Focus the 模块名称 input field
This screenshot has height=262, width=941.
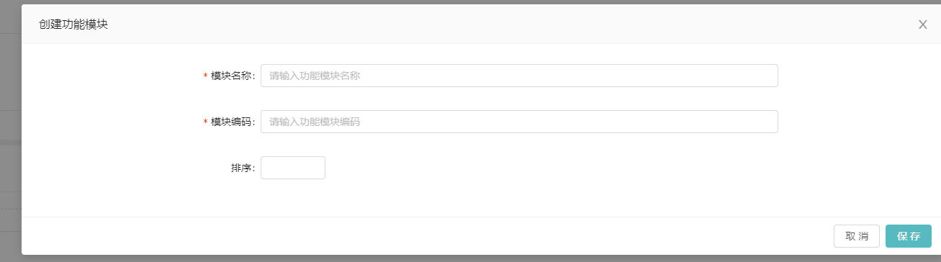(519, 76)
